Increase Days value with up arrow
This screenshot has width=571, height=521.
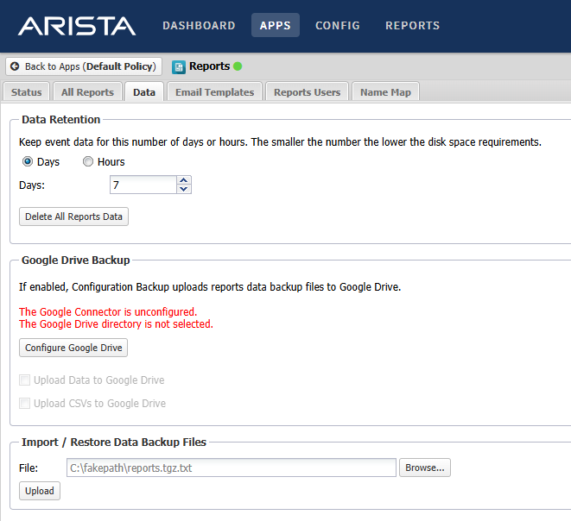coord(183,180)
